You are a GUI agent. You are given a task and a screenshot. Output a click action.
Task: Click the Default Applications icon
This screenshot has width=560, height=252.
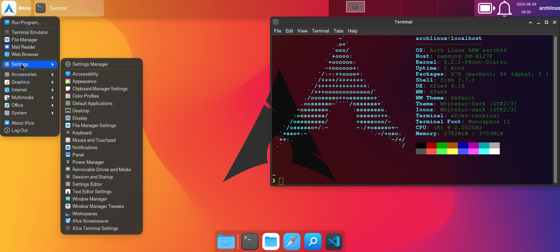point(68,103)
